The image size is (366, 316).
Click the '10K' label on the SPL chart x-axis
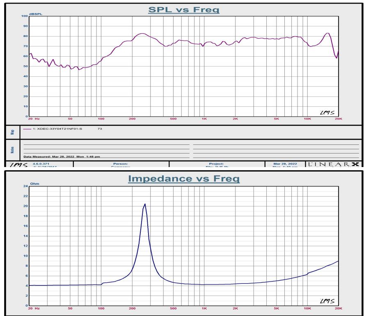tap(307, 119)
